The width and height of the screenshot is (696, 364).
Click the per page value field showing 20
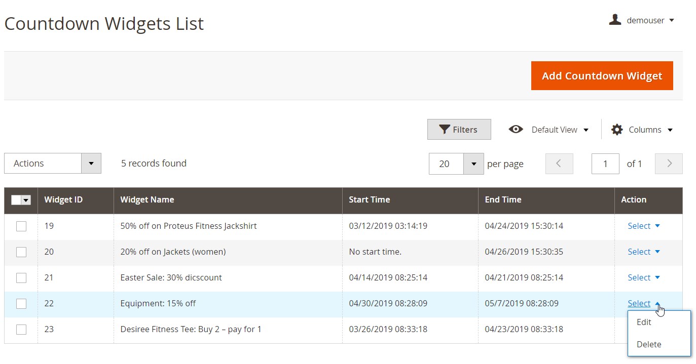[446, 164]
